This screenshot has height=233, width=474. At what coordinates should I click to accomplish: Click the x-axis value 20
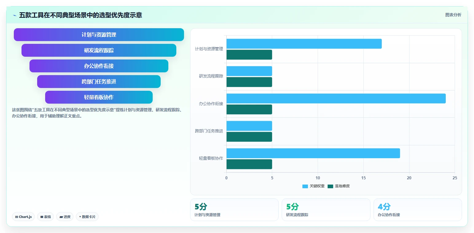tap(409, 178)
